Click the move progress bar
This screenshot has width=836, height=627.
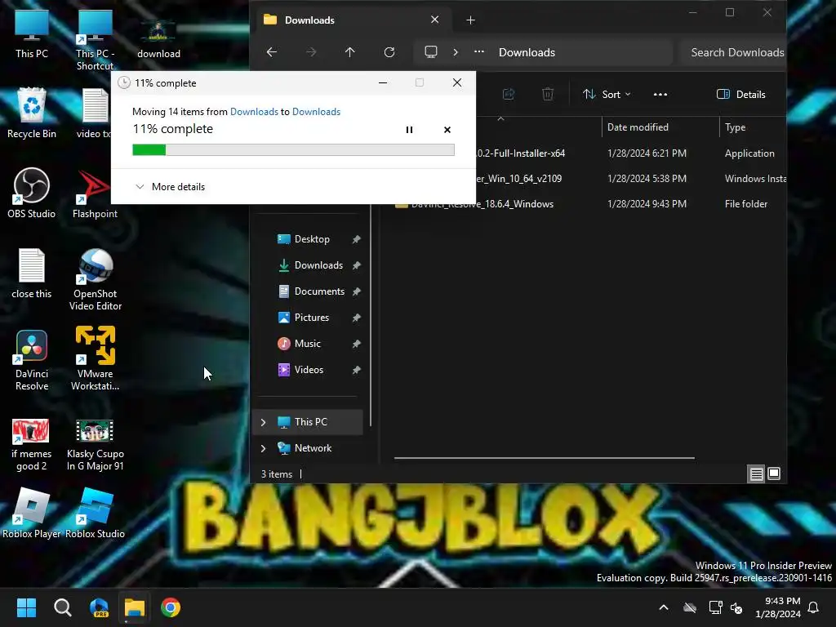click(x=293, y=150)
